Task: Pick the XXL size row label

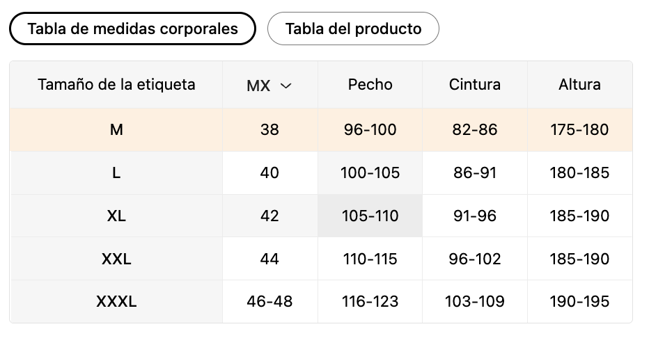Action: (x=116, y=259)
